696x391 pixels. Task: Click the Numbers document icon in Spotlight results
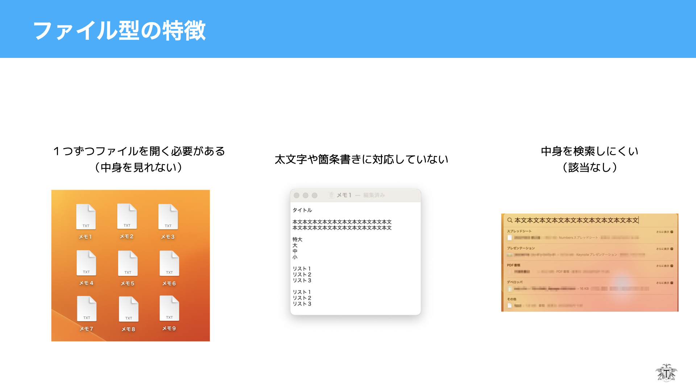510,238
